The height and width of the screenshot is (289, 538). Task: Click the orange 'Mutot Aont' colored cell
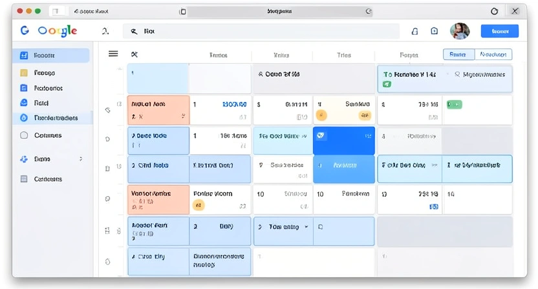click(x=158, y=110)
